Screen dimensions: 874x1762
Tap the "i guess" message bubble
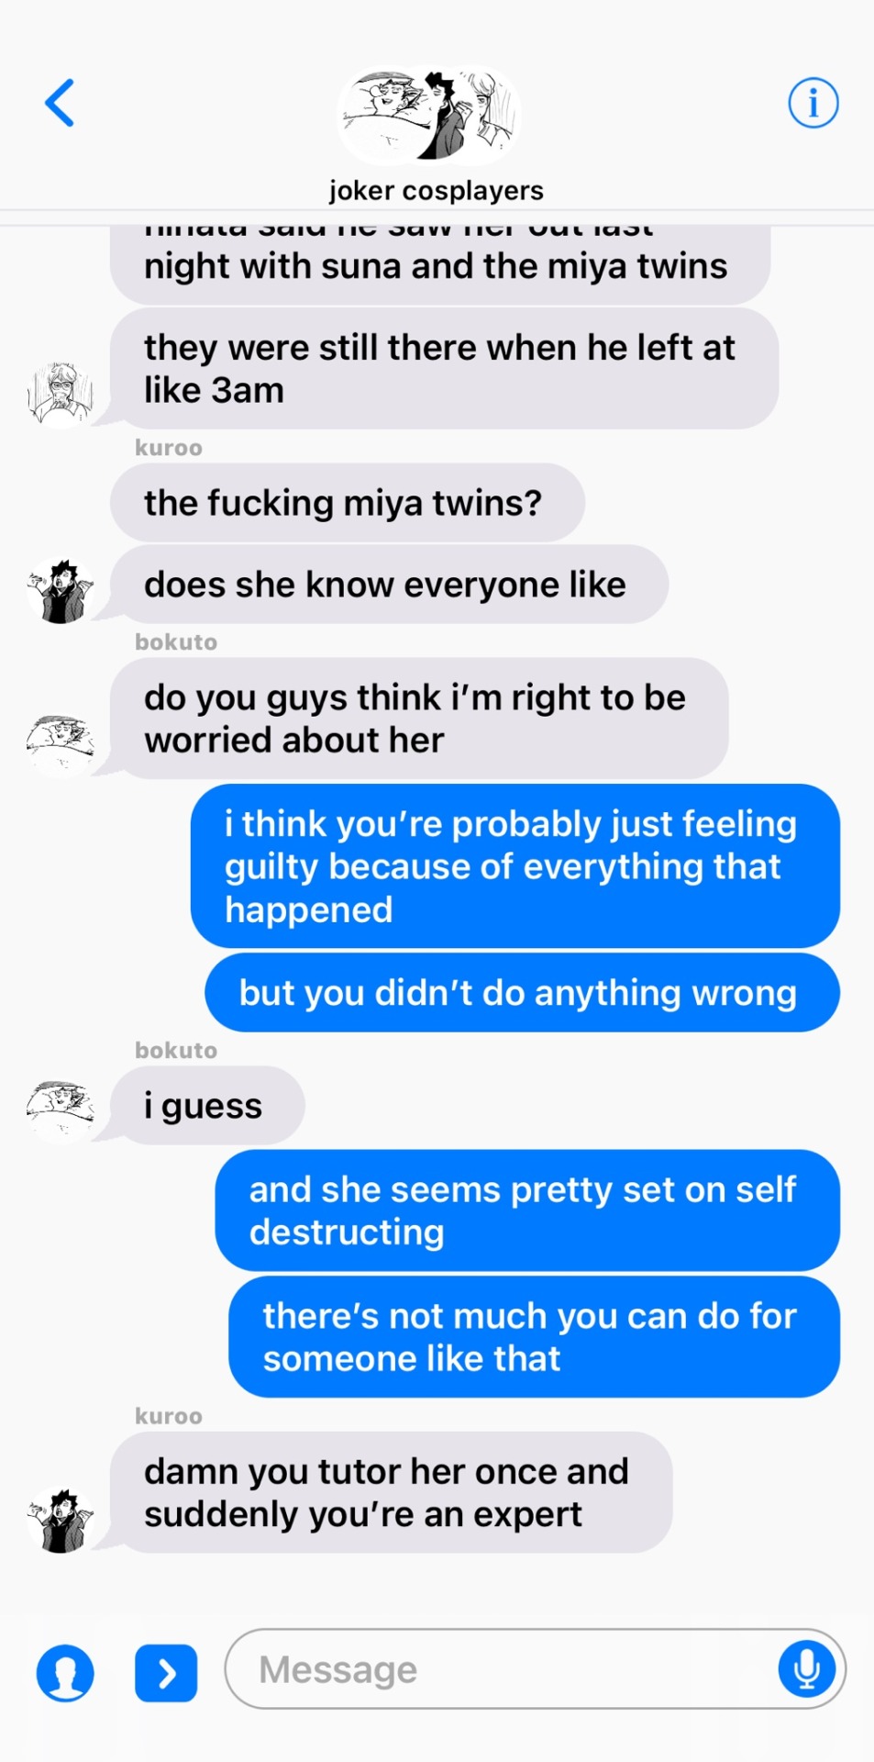coord(208,1105)
